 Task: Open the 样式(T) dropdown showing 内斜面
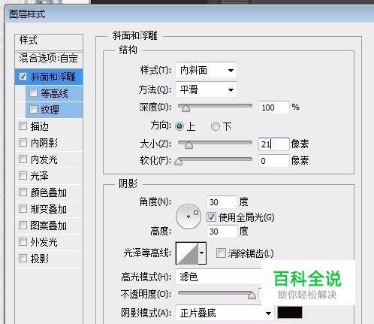click(206, 70)
